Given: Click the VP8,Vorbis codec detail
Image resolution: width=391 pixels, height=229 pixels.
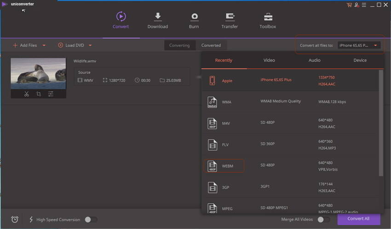Looking at the screenshot, I should (328, 169).
